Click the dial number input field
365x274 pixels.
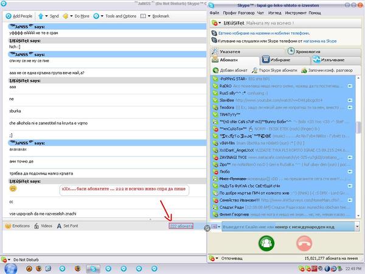click(288, 227)
